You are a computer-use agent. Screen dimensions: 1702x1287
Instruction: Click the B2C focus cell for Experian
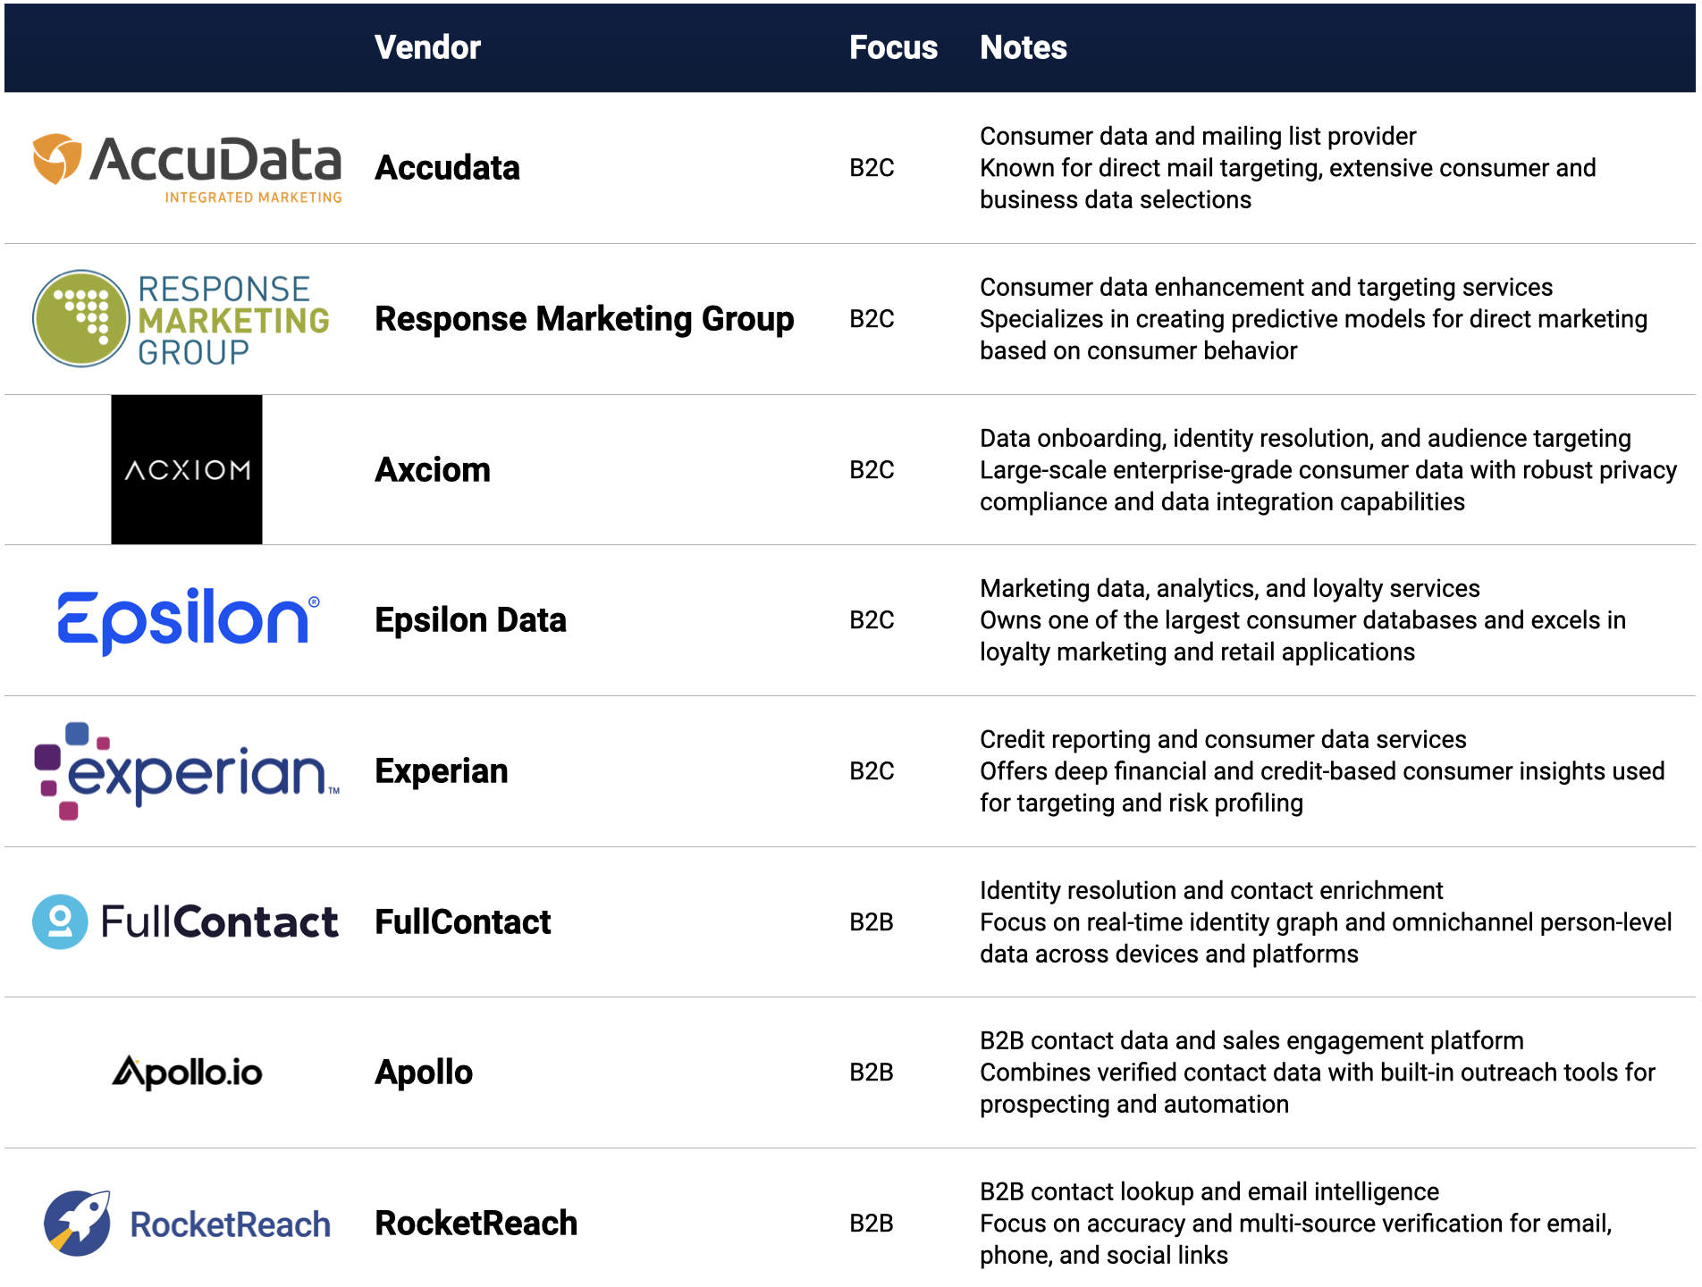pyautogui.click(x=872, y=771)
